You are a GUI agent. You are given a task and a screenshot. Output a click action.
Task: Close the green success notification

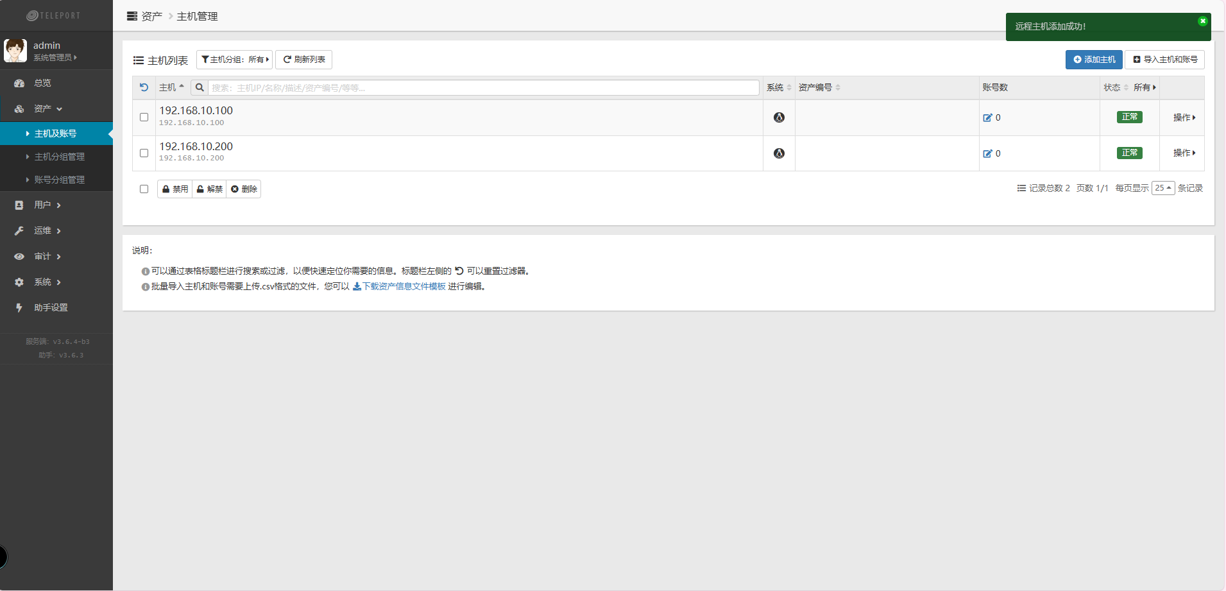[1202, 21]
